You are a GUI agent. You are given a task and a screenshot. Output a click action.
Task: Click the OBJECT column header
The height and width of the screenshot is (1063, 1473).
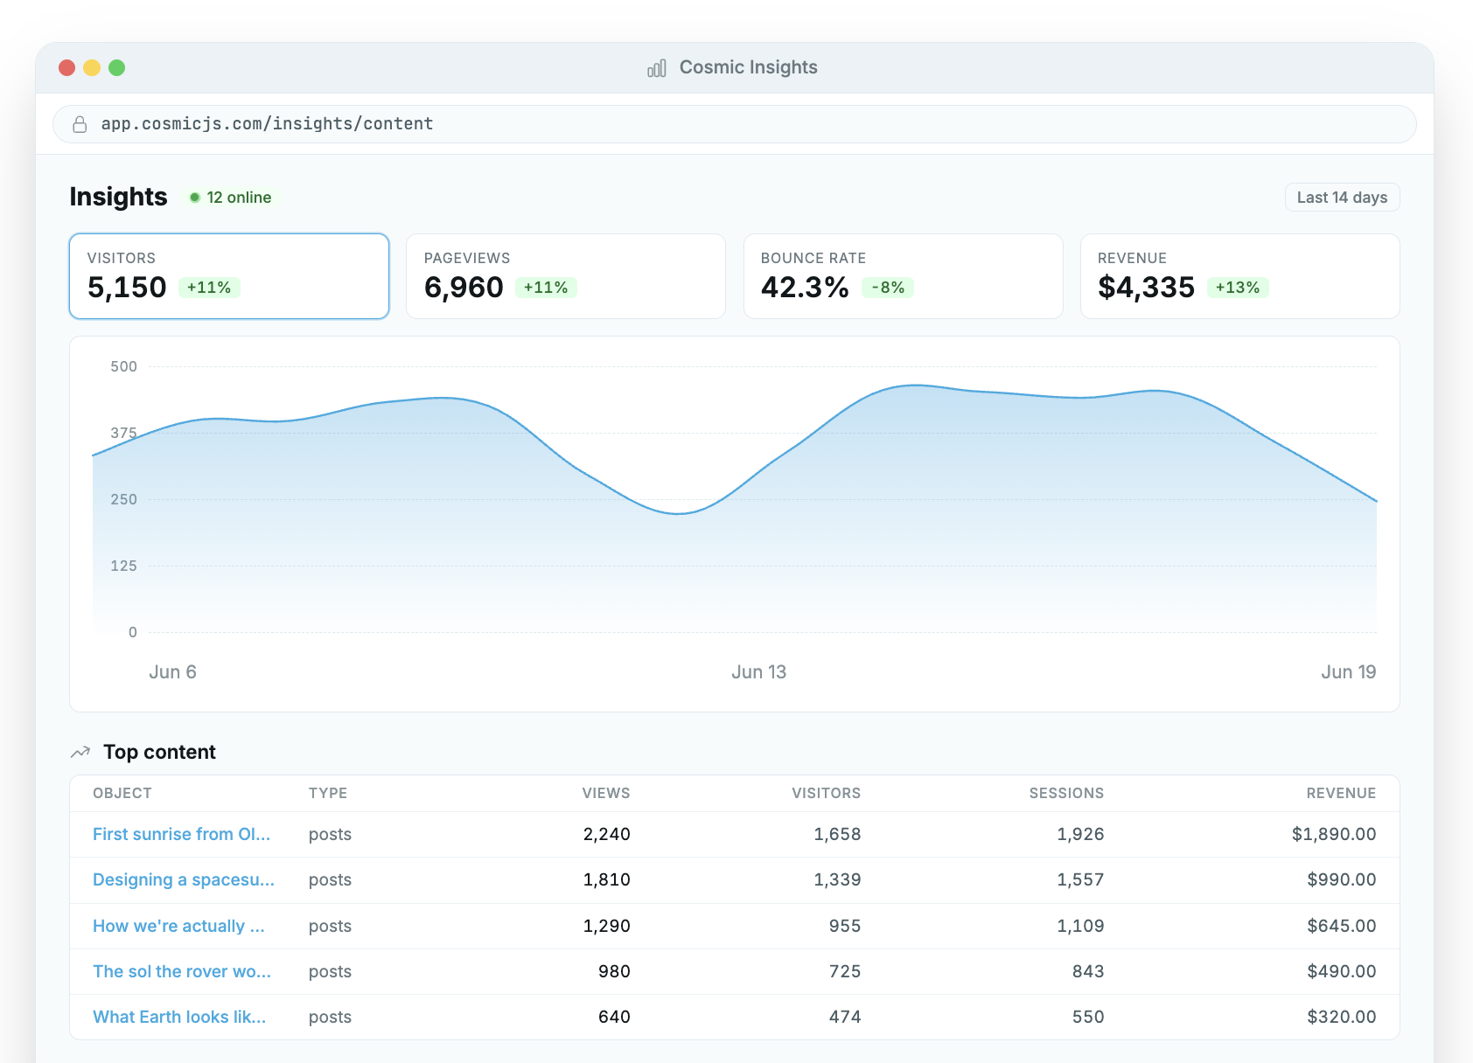pyautogui.click(x=122, y=793)
